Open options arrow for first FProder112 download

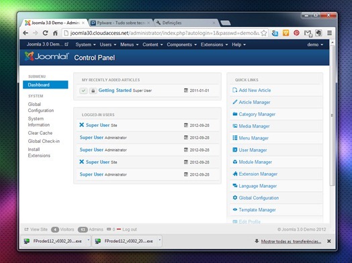click(88, 240)
